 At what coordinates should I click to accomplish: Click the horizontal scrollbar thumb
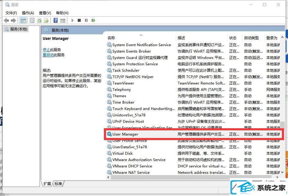tap(191, 177)
